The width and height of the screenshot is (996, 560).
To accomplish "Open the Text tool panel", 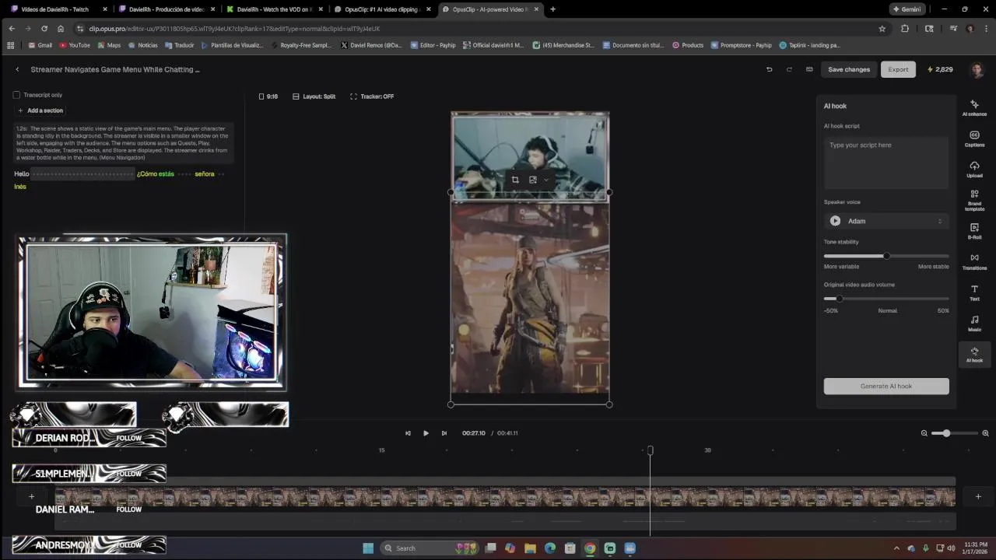I will tap(974, 292).
